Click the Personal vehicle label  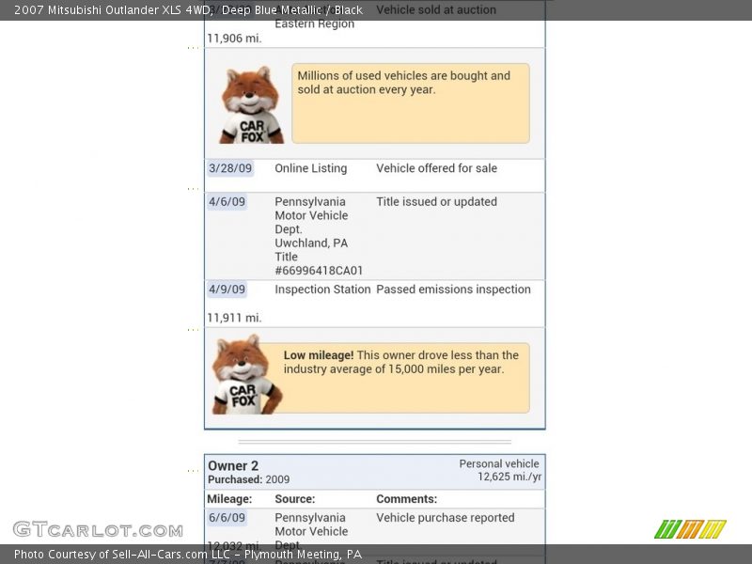(x=499, y=463)
